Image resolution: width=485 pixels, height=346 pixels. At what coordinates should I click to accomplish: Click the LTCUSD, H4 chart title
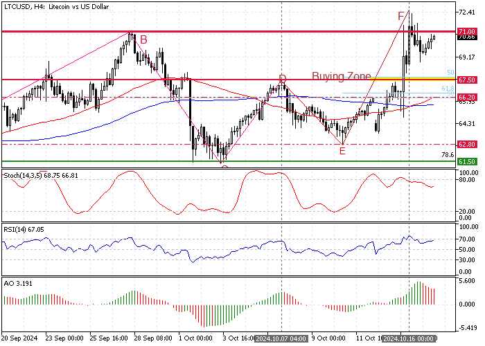click(56, 6)
